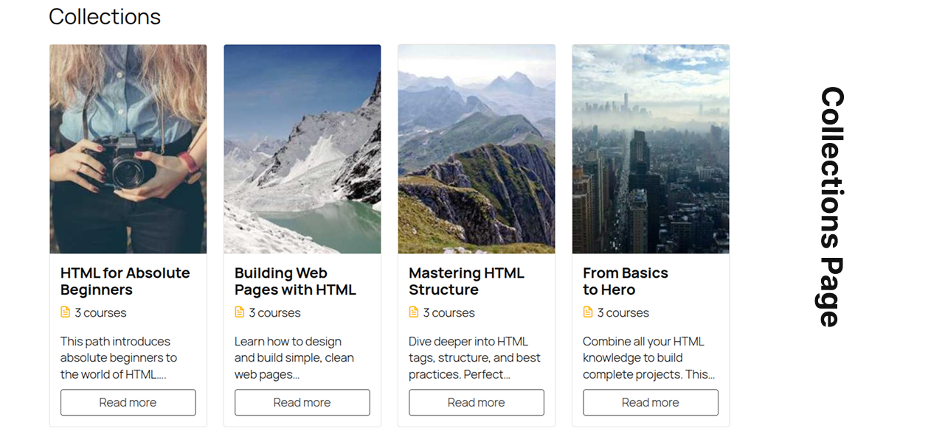Click the Collections section heading

(x=105, y=16)
